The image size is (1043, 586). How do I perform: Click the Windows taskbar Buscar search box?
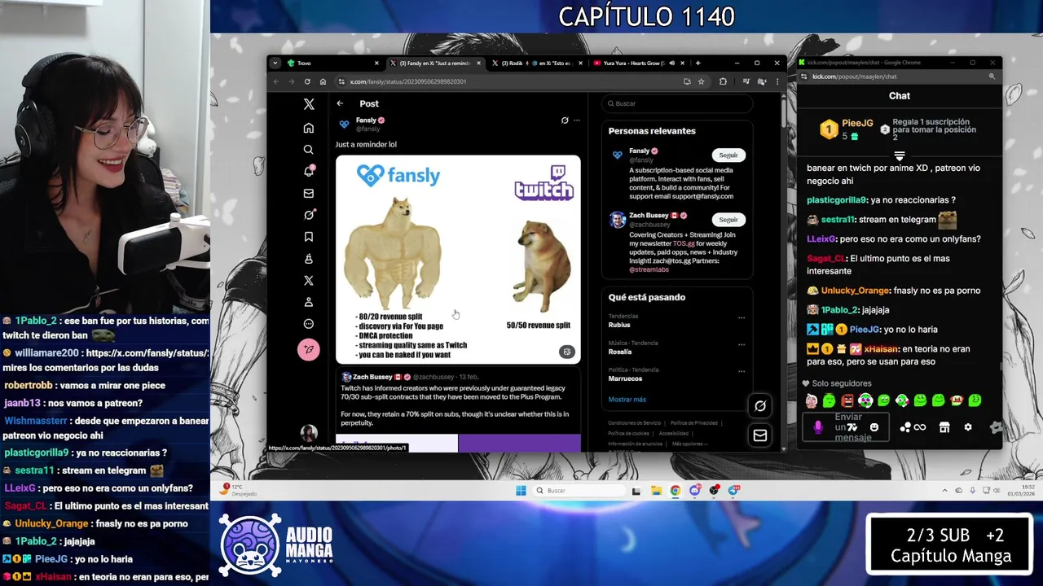coord(581,491)
